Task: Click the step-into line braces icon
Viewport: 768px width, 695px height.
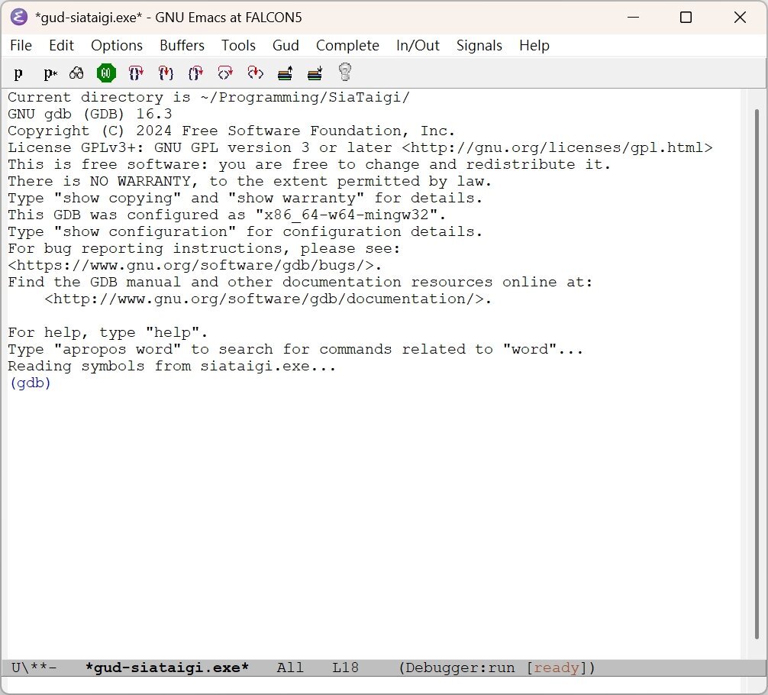Action: pyautogui.click(x=166, y=73)
